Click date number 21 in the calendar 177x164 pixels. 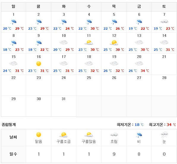click(164, 56)
